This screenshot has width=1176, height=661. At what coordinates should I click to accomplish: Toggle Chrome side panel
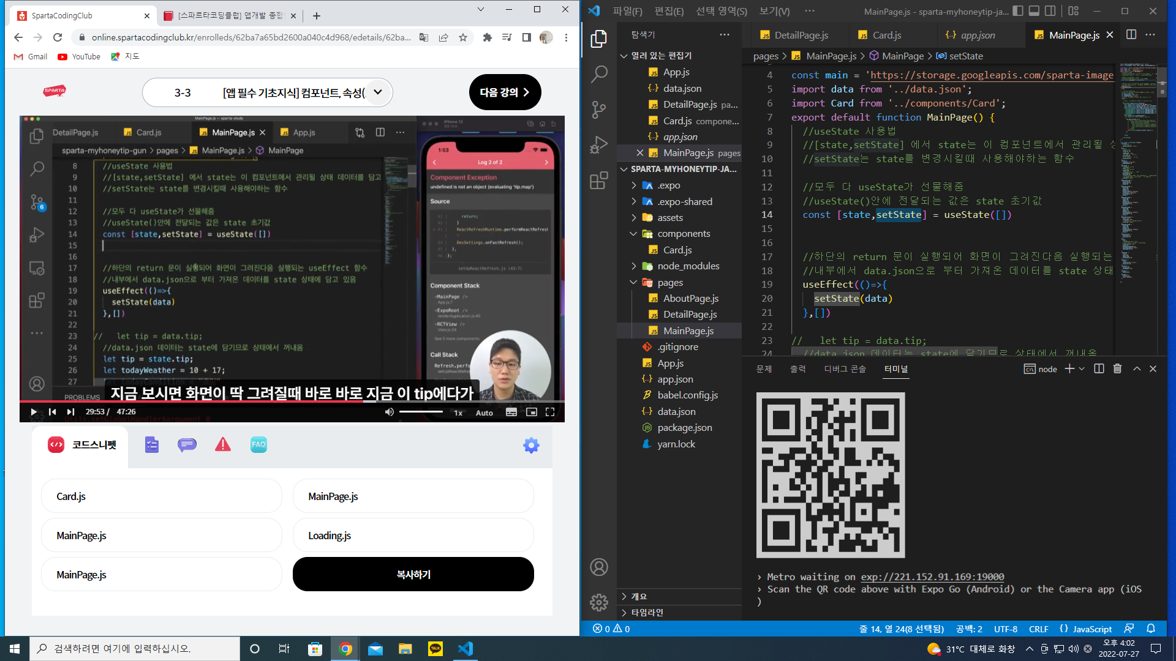click(x=526, y=37)
